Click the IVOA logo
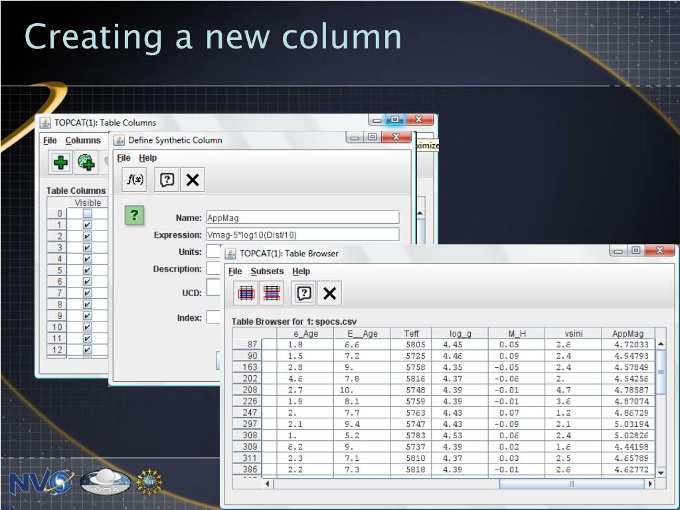 106,481
